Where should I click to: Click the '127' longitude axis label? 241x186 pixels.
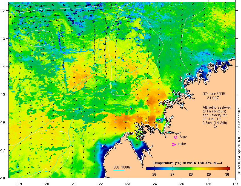click(235, 184)
